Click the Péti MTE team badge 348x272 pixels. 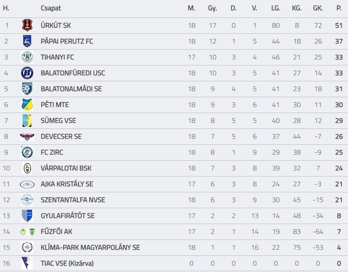pyautogui.click(x=27, y=105)
